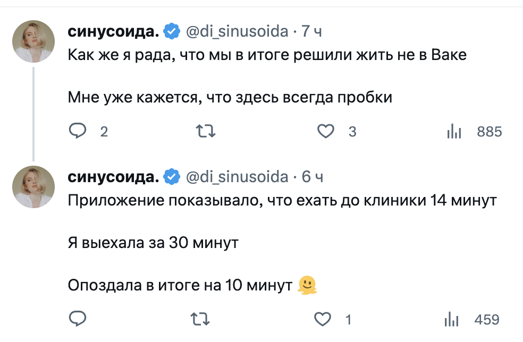Image resolution: width=523 pixels, height=342 pixels.
Task: Like the first tweet with 3 likes
Action: coord(325,131)
